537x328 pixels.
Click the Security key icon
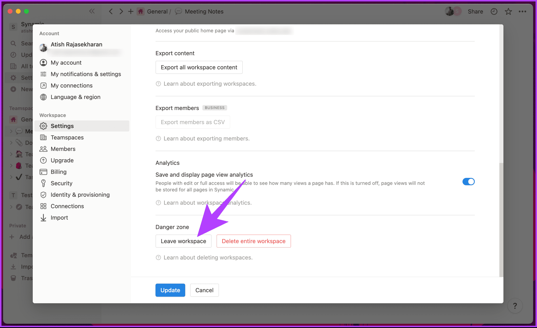(43, 183)
